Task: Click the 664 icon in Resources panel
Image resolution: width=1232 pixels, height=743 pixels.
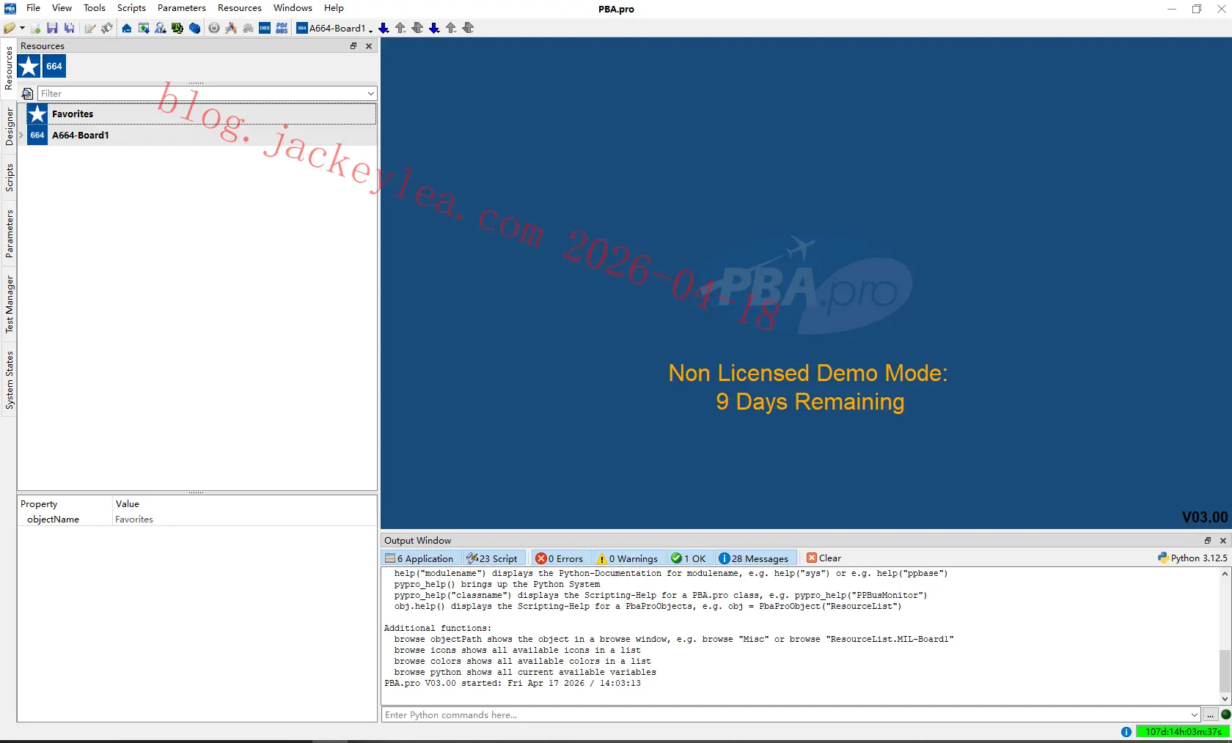Action: point(54,66)
